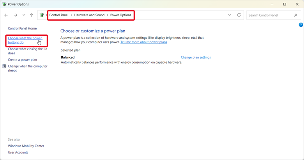Click Tell me more about power plans
The height and width of the screenshot is (160, 304).
click(143, 42)
